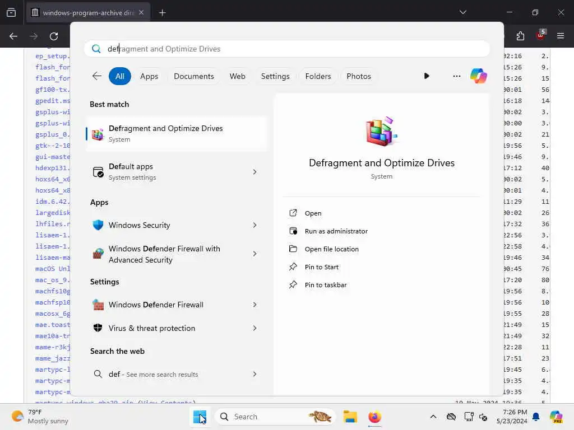Click the Default apps settings icon
Image resolution: width=574 pixels, height=430 pixels.
(98, 172)
